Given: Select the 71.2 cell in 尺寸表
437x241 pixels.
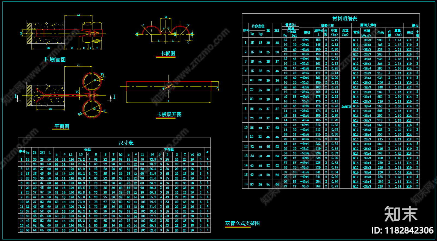Looking at the screenshot, I should click(x=81, y=207).
